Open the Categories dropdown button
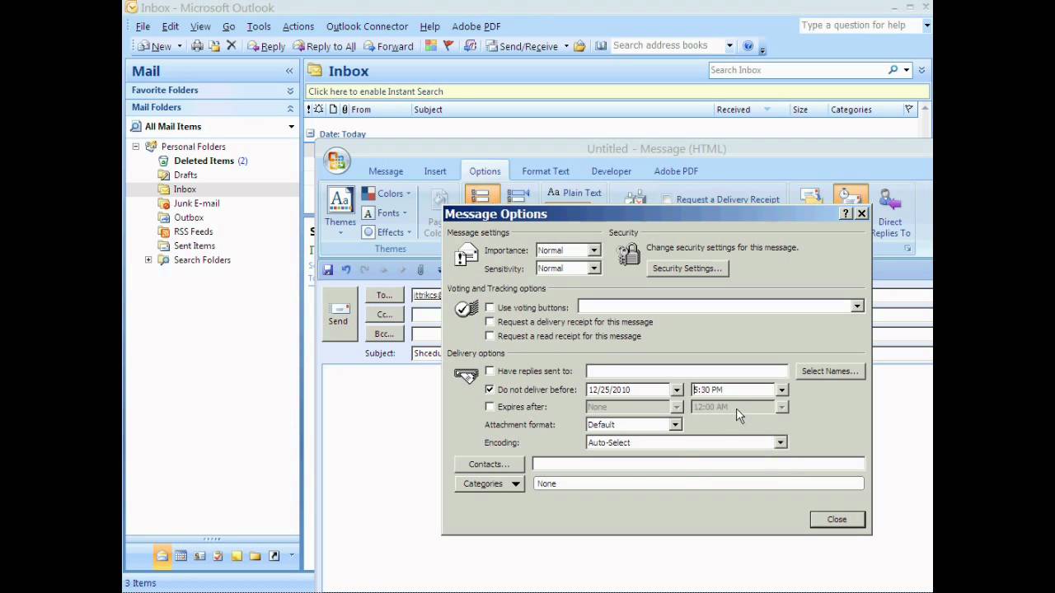Viewport: 1055px width, 593px height. 490,483
